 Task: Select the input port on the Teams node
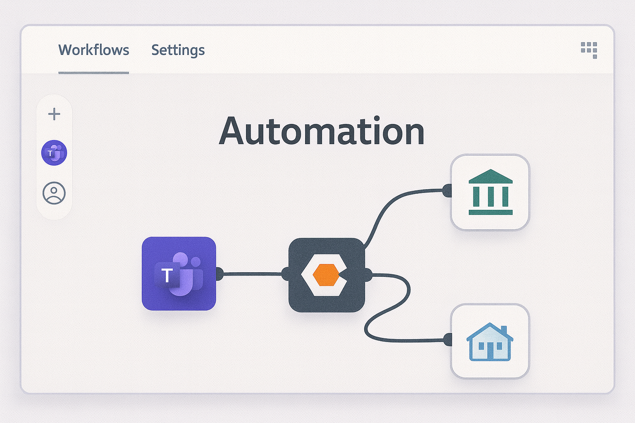[x=218, y=273]
